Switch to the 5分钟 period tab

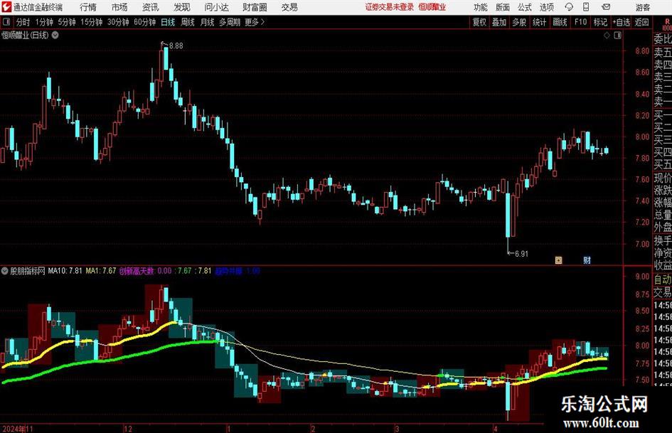point(67,22)
